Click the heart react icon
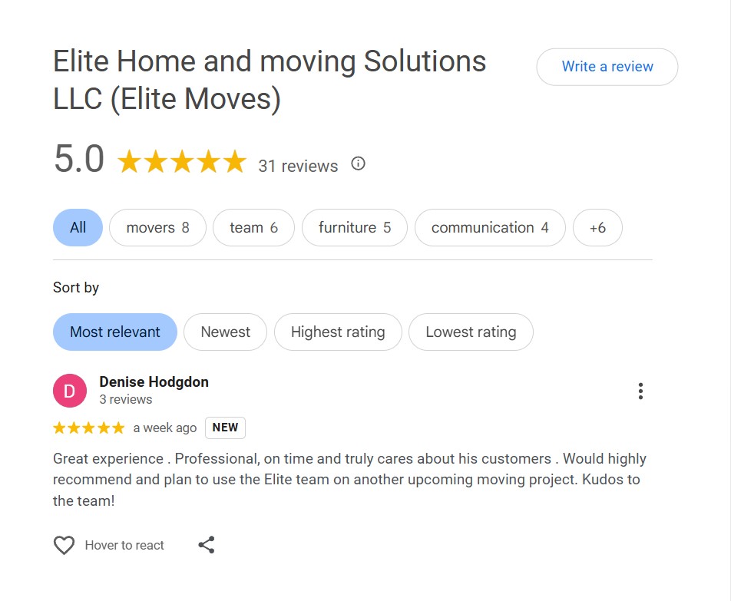The image size is (731, 601). [x=64, y=545]
